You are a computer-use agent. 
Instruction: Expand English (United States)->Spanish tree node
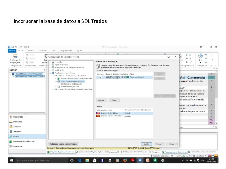click(53, 89)
